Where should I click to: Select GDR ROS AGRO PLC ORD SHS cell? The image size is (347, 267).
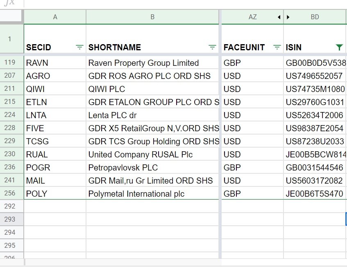coord(152,76)
